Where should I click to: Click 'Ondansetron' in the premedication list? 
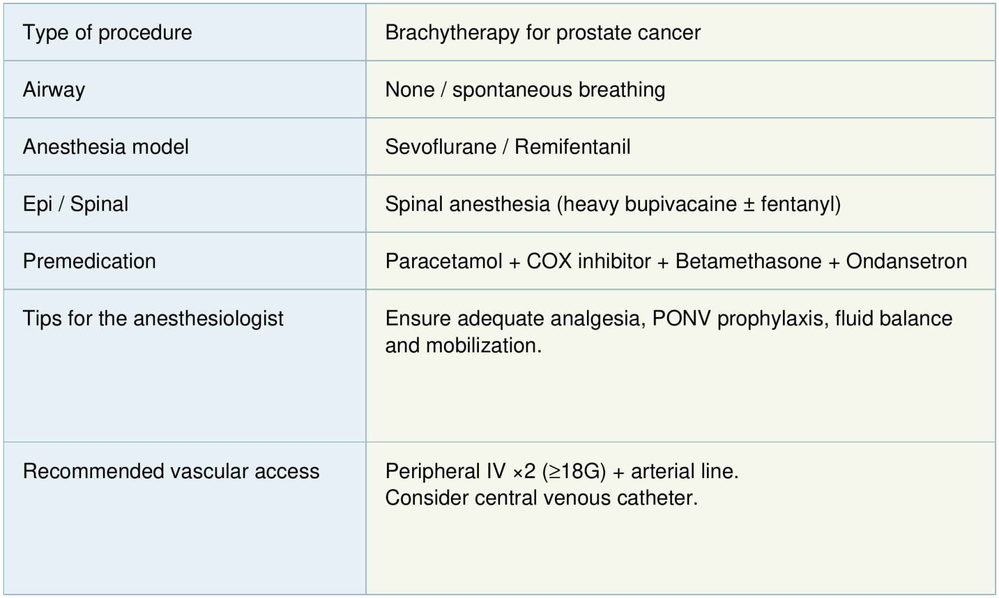[906, 261]
